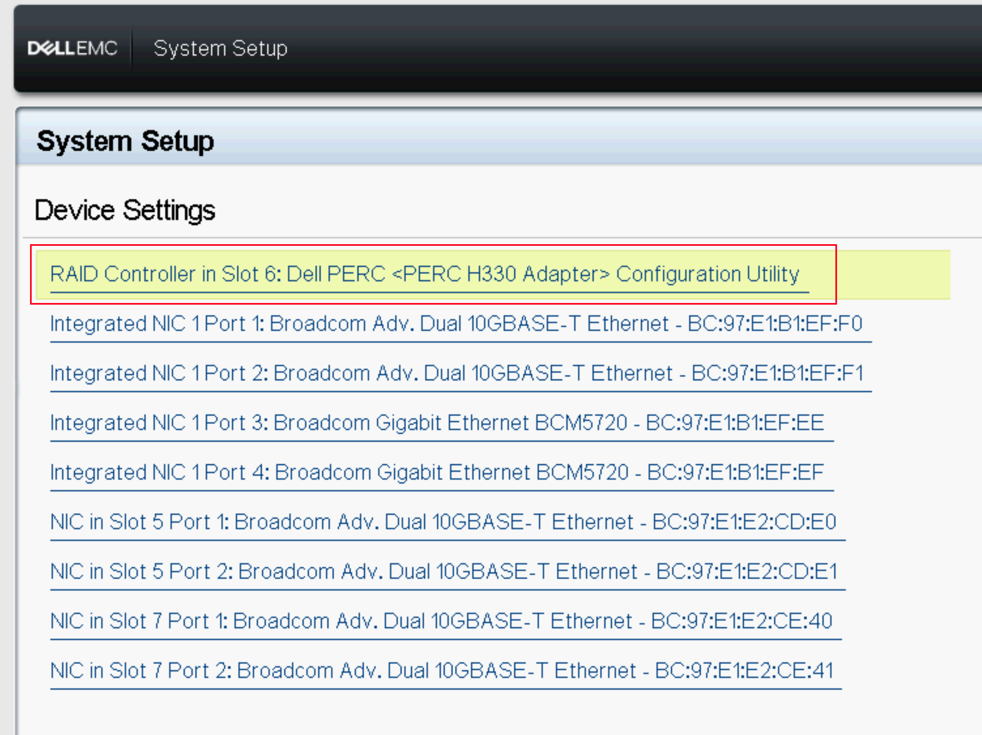
Task: Click MAC address BC:97:E1:B1:EF:EE
Action: click(735, 423)
